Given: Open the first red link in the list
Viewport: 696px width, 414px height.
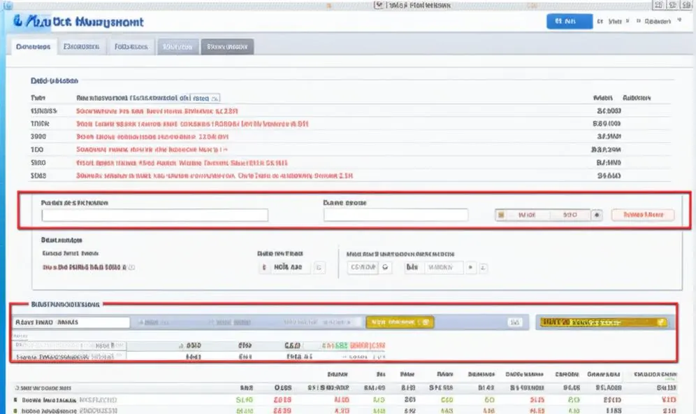Looking at the screenshot, I should [x=157, y=111].
